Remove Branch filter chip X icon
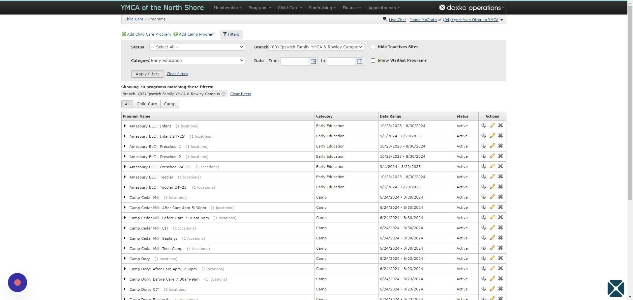Screen dimensions: 633x300 click(224, 94)
